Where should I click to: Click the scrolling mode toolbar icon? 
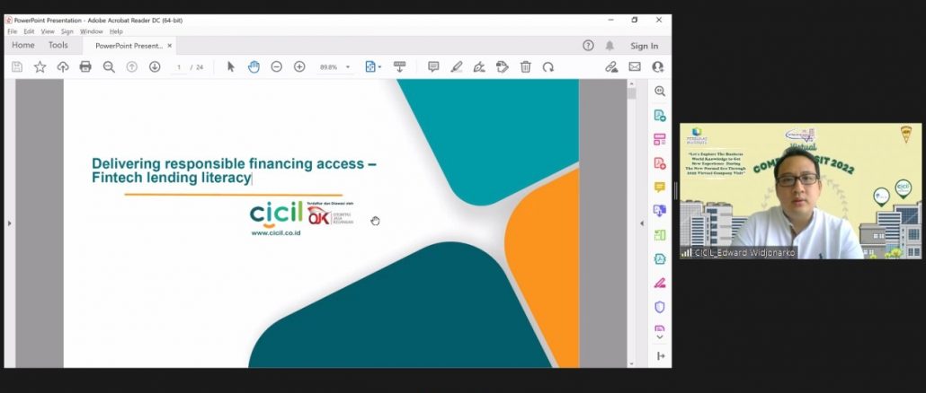coord(400,67)
